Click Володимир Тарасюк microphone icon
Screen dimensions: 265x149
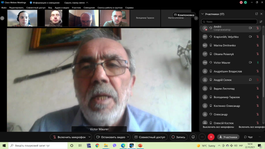tap(258, 97)
